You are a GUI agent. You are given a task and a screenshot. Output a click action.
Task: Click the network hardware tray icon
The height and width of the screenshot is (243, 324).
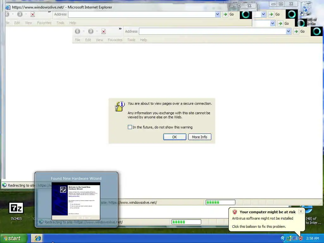click(x=289, y=238)
